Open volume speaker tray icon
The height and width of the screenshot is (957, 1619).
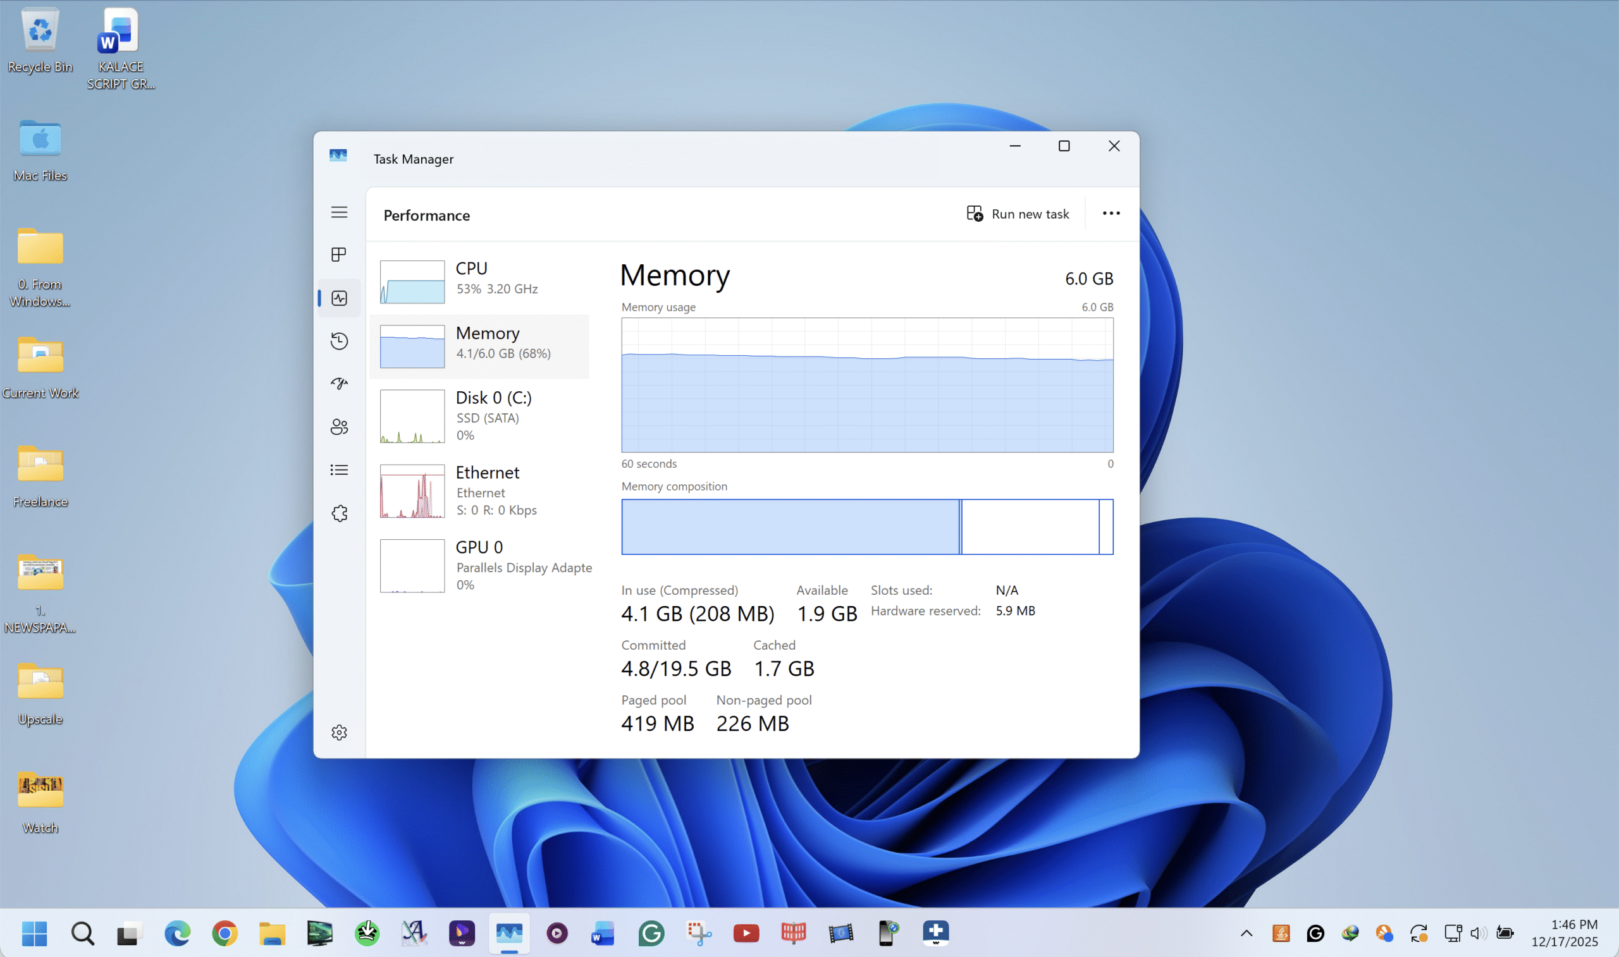(x=1479, y=933)
